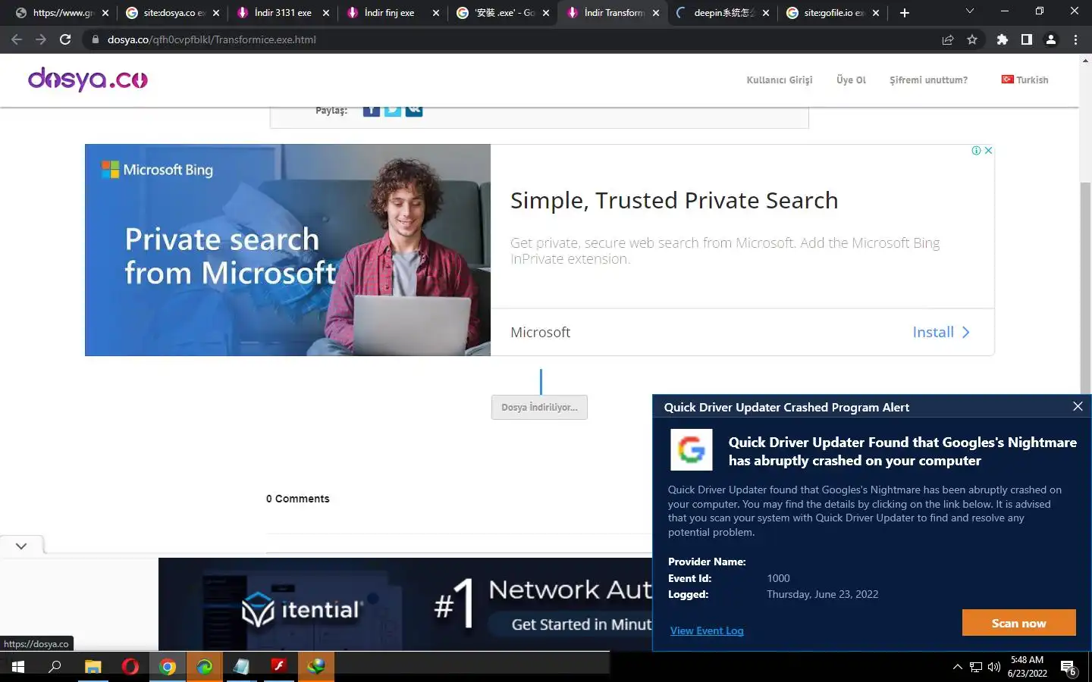The width and height of the screenshot is (1092, 682).
Task: Click the Bing ad info icon
Action: (x=977, y=151)
